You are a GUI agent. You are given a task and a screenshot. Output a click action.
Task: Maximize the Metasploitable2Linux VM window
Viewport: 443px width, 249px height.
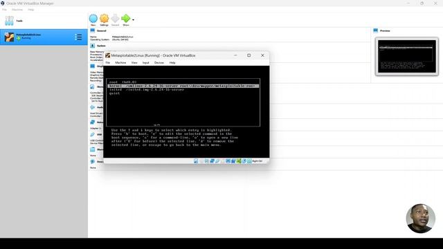click(249, 55)
